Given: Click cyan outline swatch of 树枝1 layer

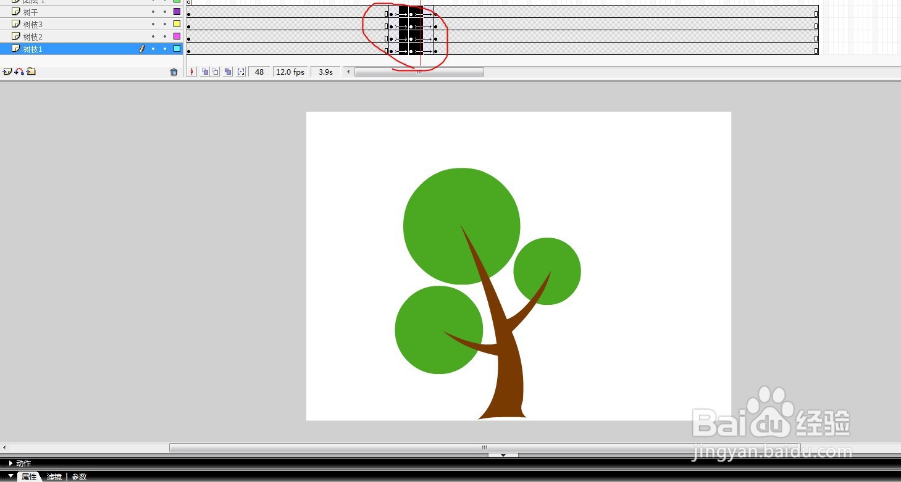Looking at the screenshot, I should click(x=177, y=49).
